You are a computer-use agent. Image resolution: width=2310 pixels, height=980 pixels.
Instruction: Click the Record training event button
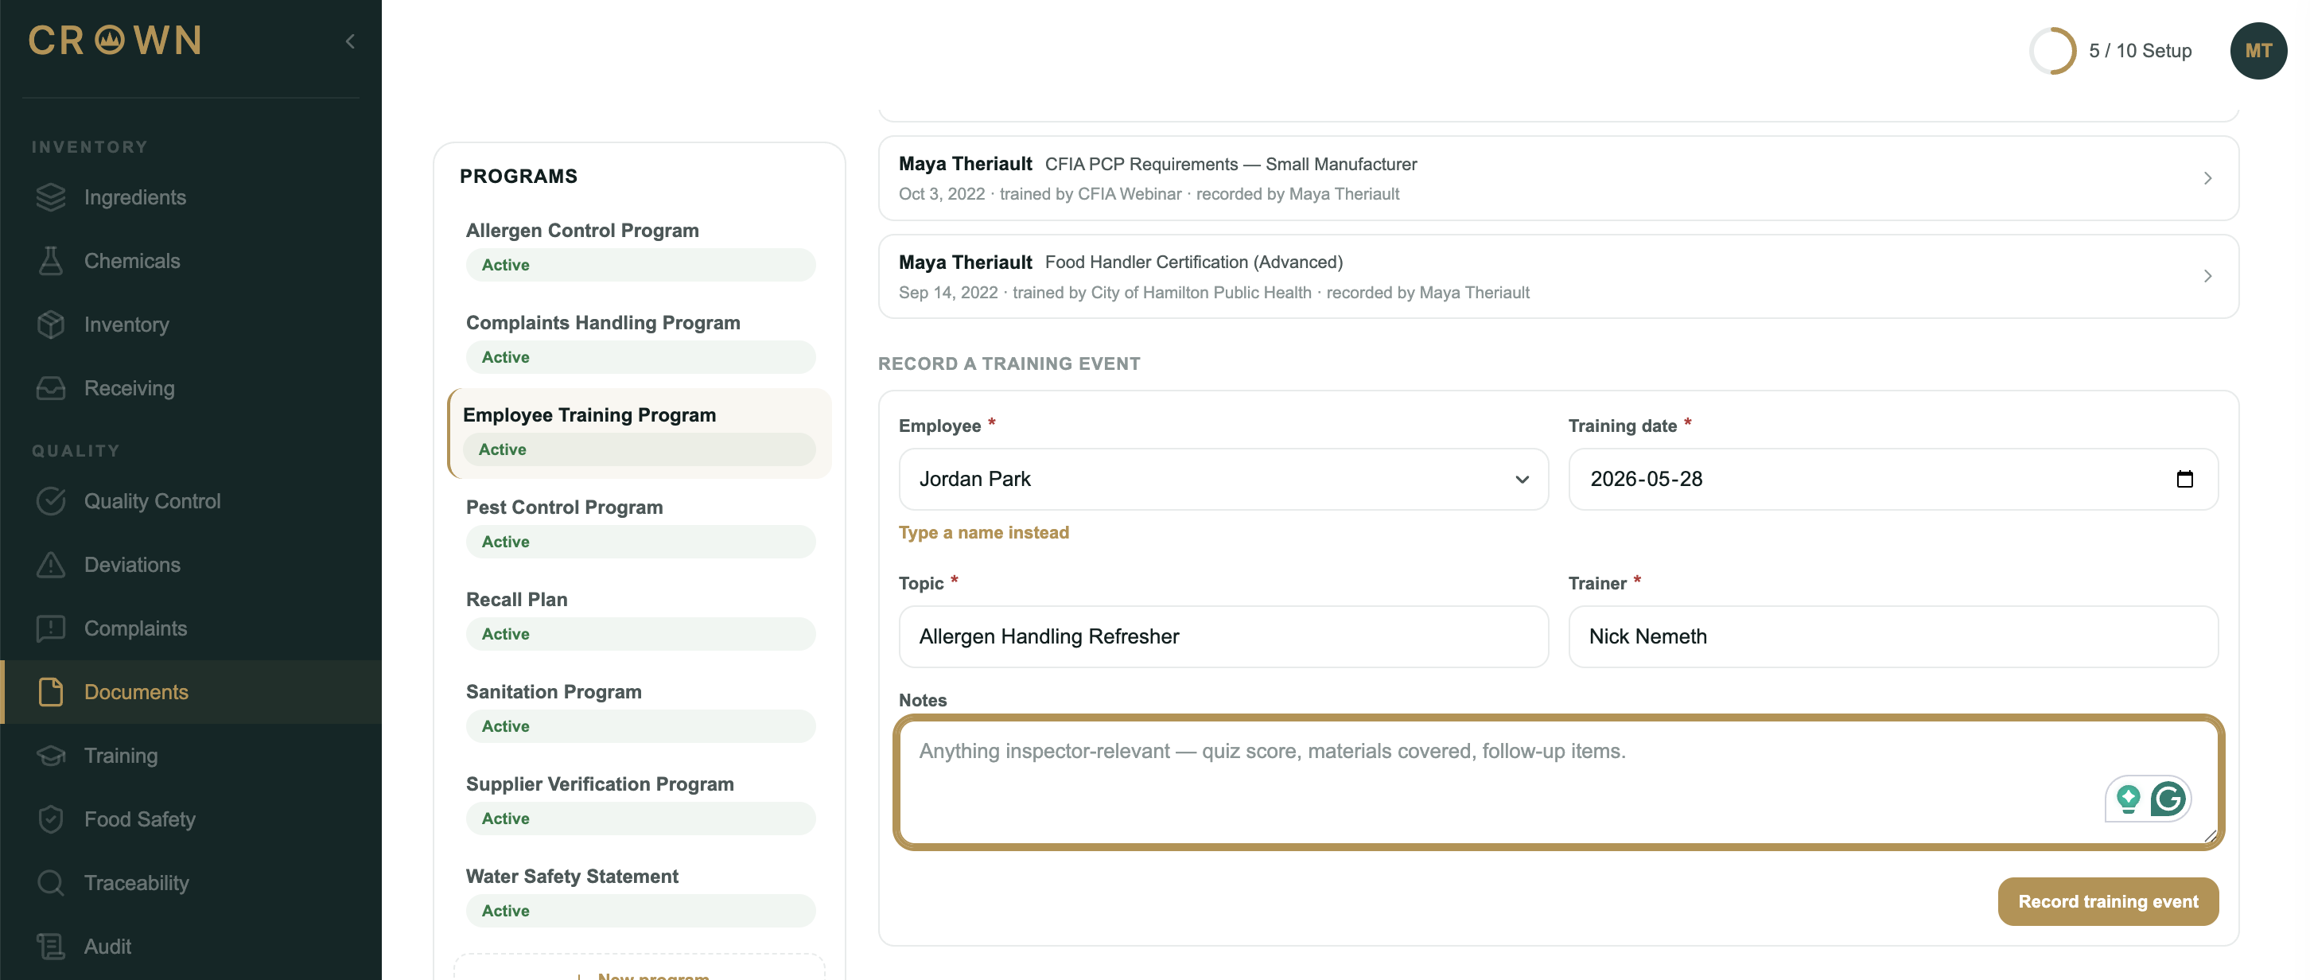[2107, 901]
